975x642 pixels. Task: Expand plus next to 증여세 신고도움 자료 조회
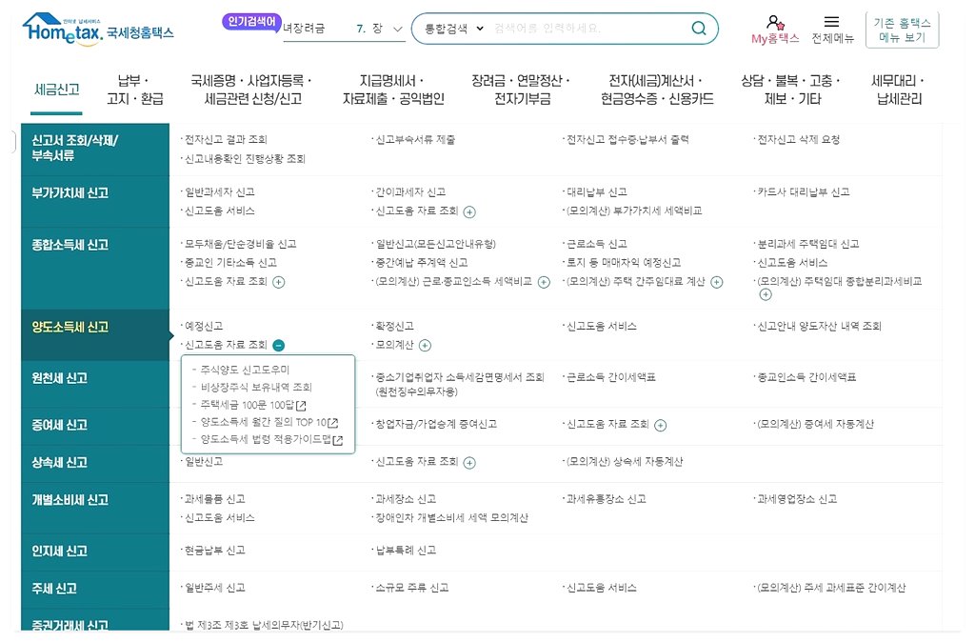[x=661, y=426]
